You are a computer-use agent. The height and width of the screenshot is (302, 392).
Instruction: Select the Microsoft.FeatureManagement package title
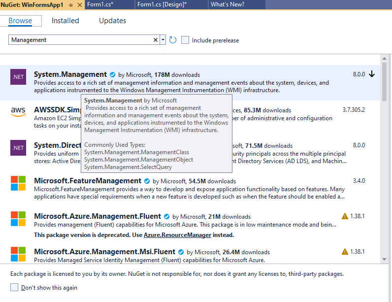pos(88,181)
